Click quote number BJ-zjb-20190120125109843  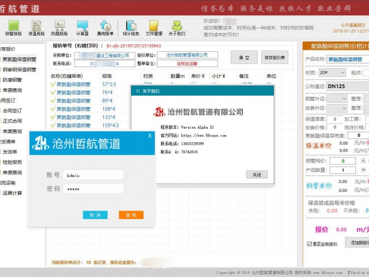click(133, 46)
